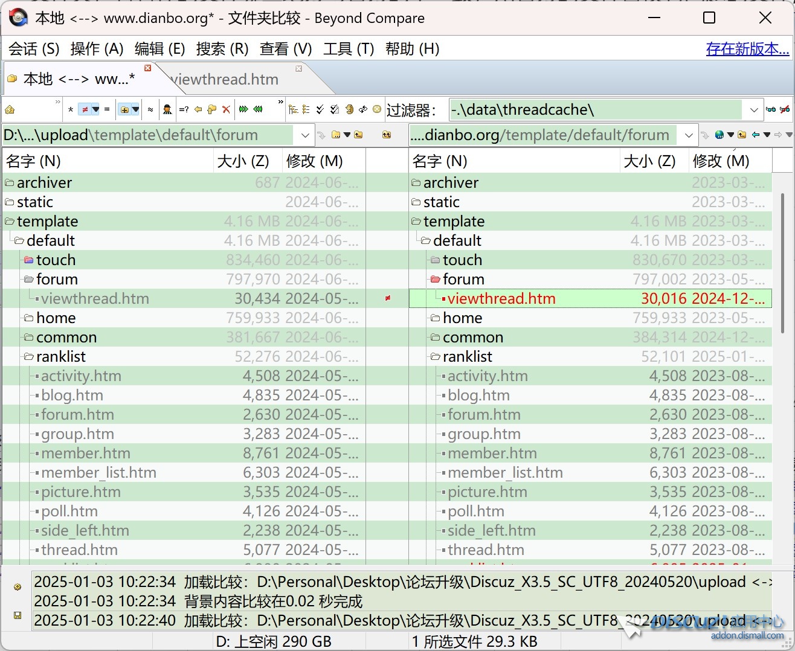795x651 pixels.
Task: Toggle Show All (asterisk) display filter
Action: pos(71,110)
